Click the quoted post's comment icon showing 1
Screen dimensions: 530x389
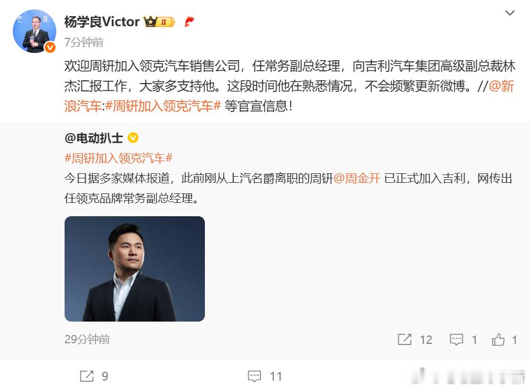coord(457,339)
